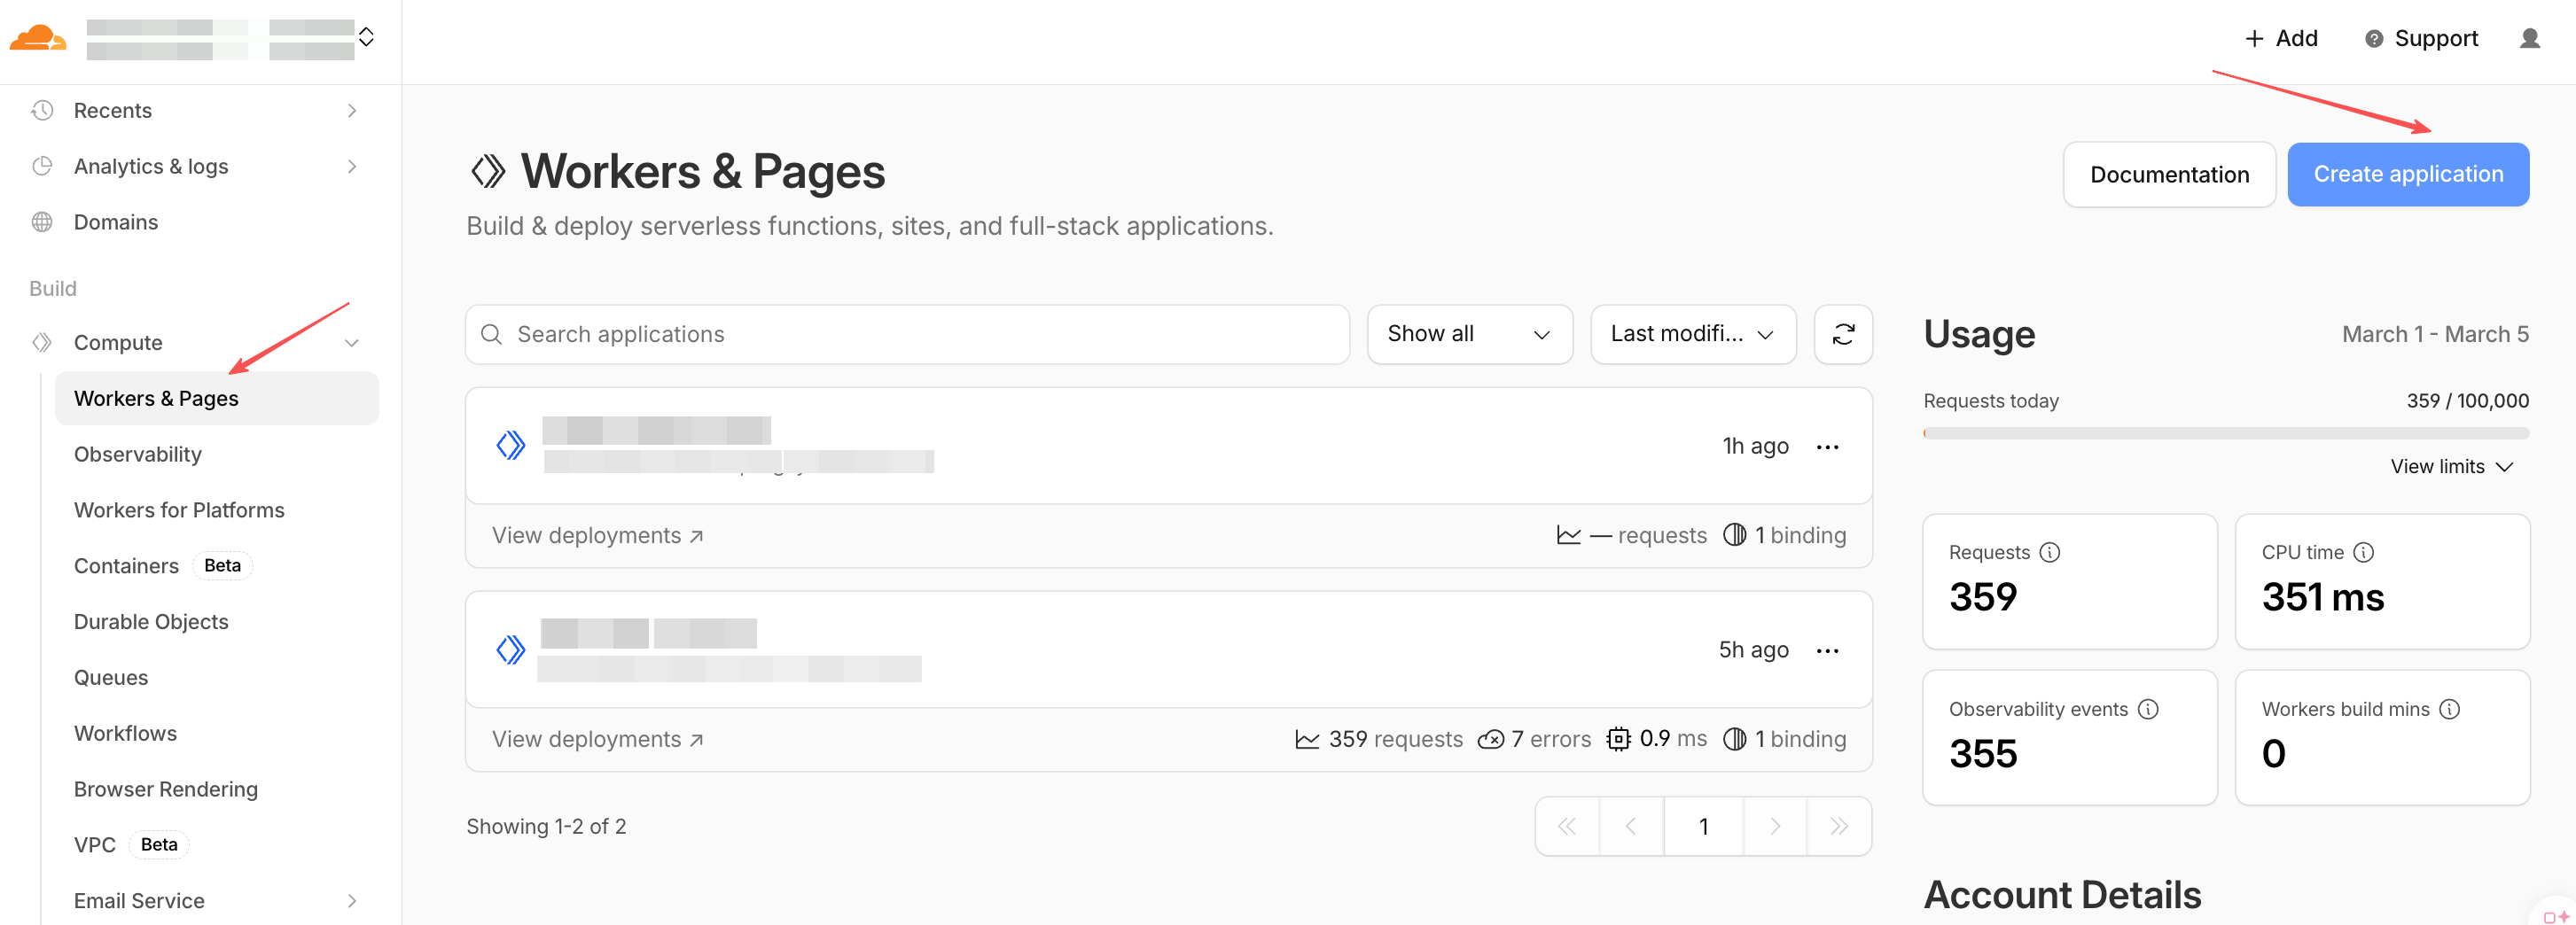Viewport: 2576px width, 925px height.
Task: Click the AI assistant sparkle icon
Action: tap(2556, 915)
